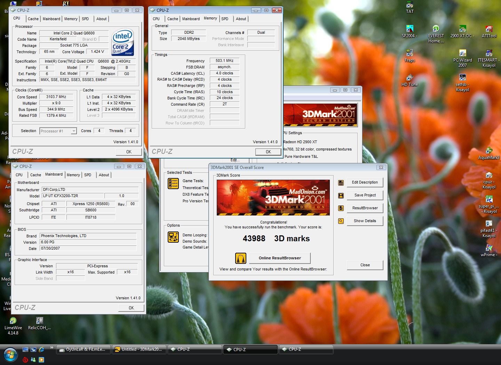Click Show Details button

pyautogui.click(x=365, y=221)
